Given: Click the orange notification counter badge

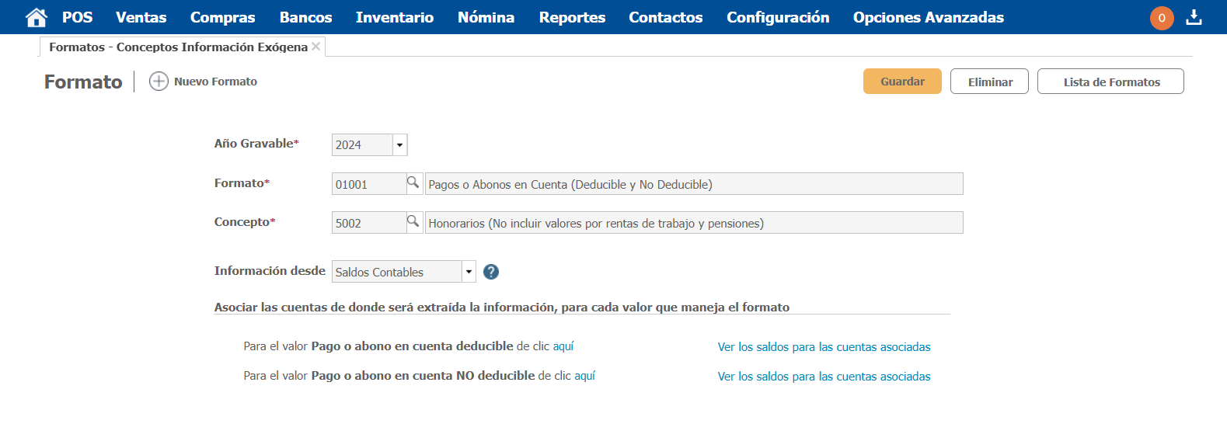Looking at the screenshot, I should pyautogui.click(x=1161, y=18).
